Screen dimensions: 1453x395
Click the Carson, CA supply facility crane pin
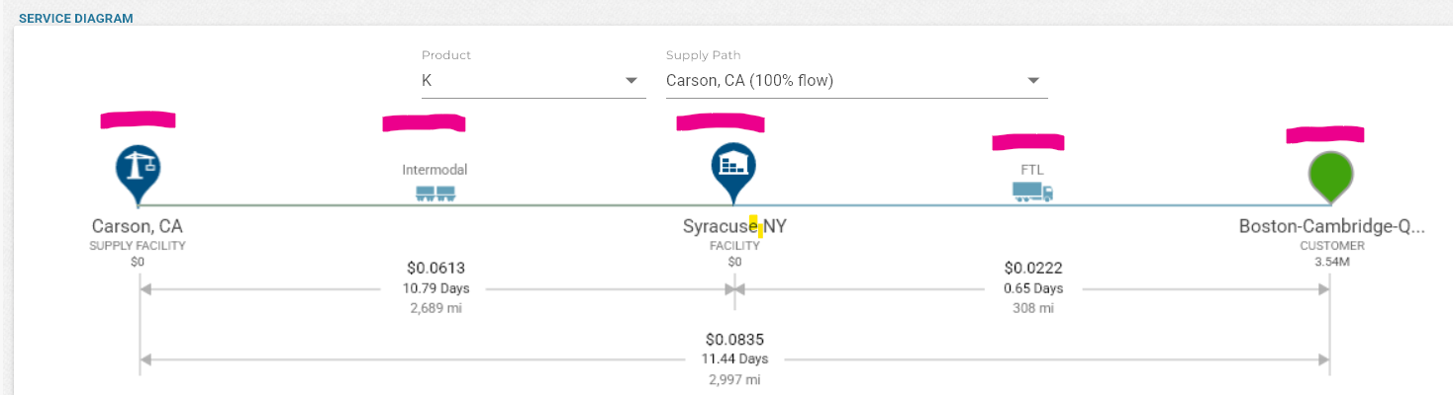(x=138, y=168)
